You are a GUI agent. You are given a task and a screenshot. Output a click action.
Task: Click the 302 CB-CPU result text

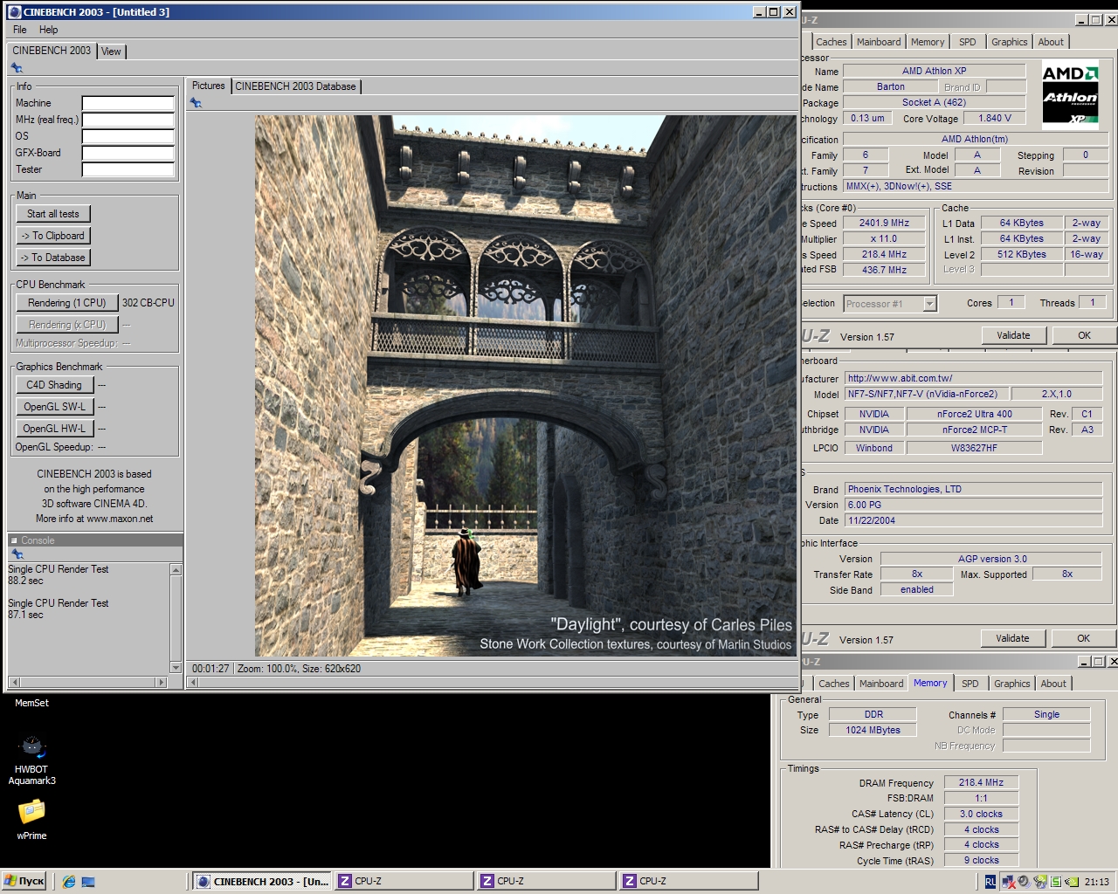tap(148, 303)
